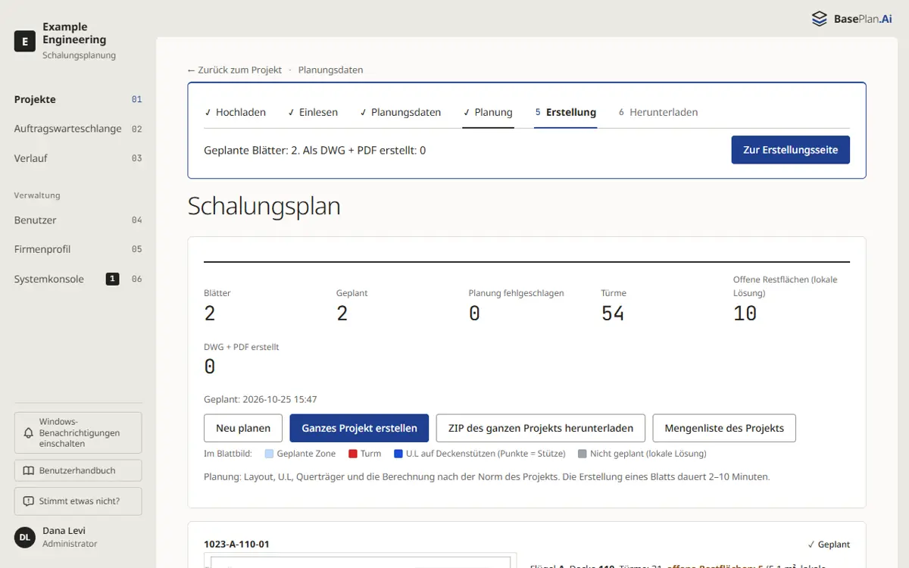Click the "Neu planen" button
Viewport: 909px width, 568px height.
click(x=243, y=428)
